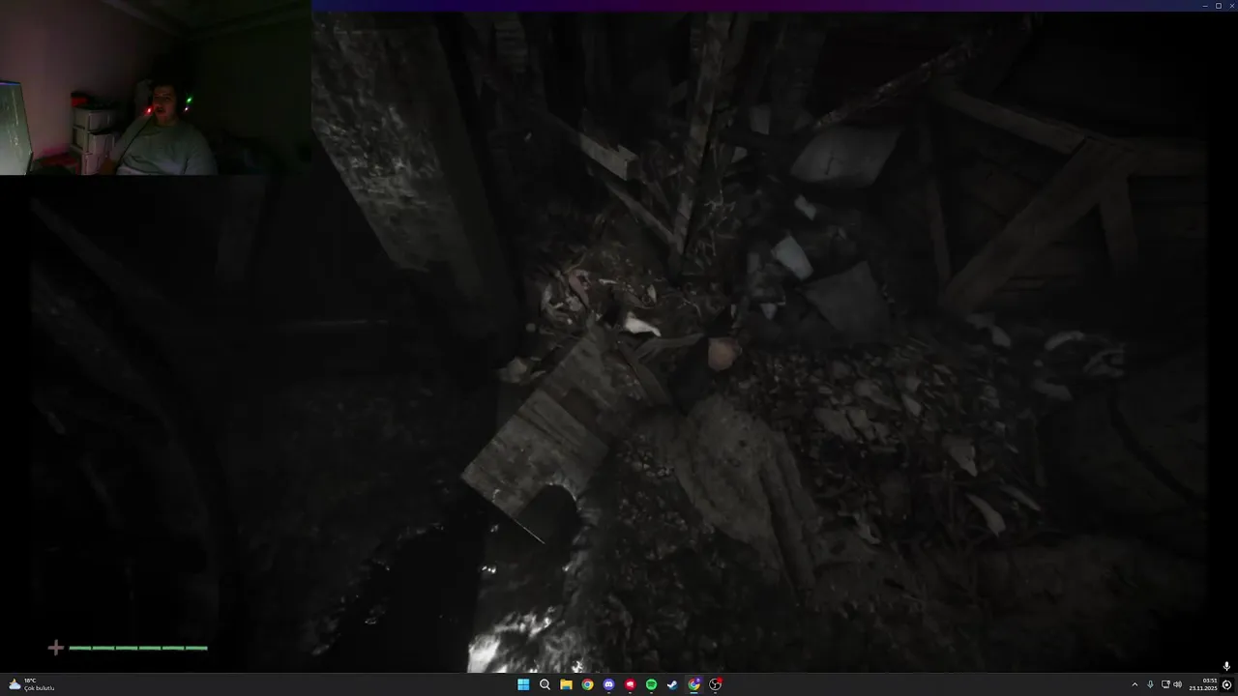Expand hidden system tray icons
1238x696 pixels.
pos(1135,684)
